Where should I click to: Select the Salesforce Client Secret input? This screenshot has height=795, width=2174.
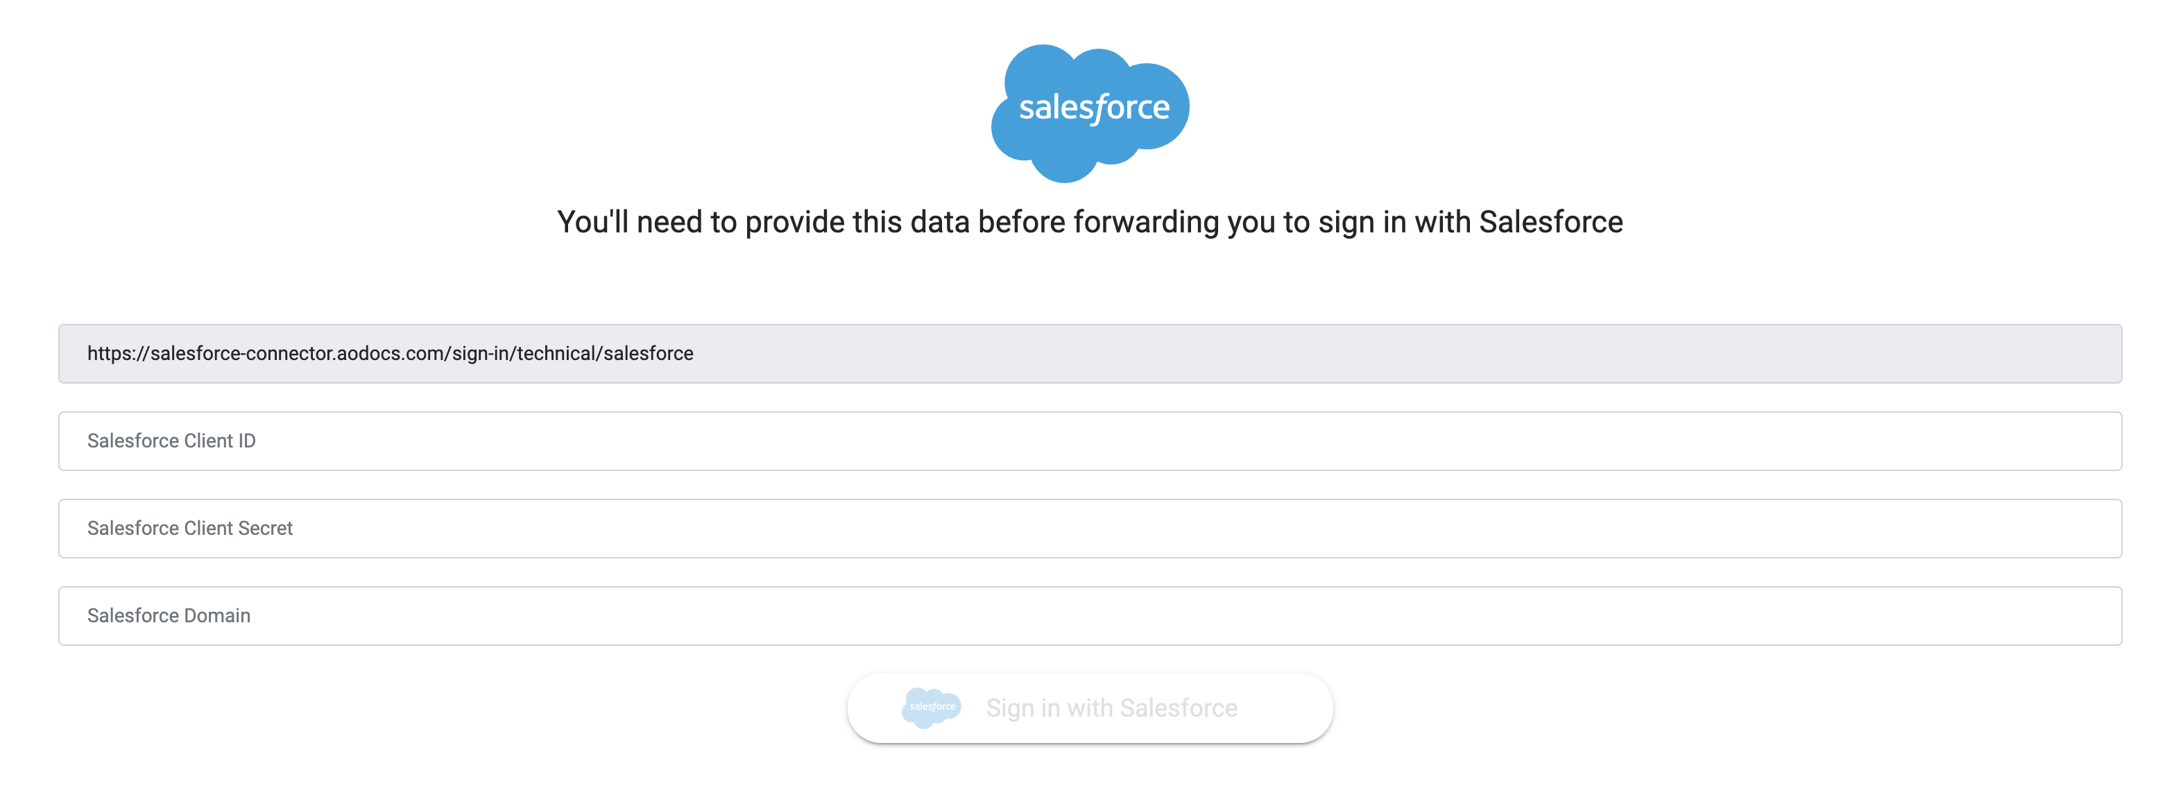point(1088,529)
